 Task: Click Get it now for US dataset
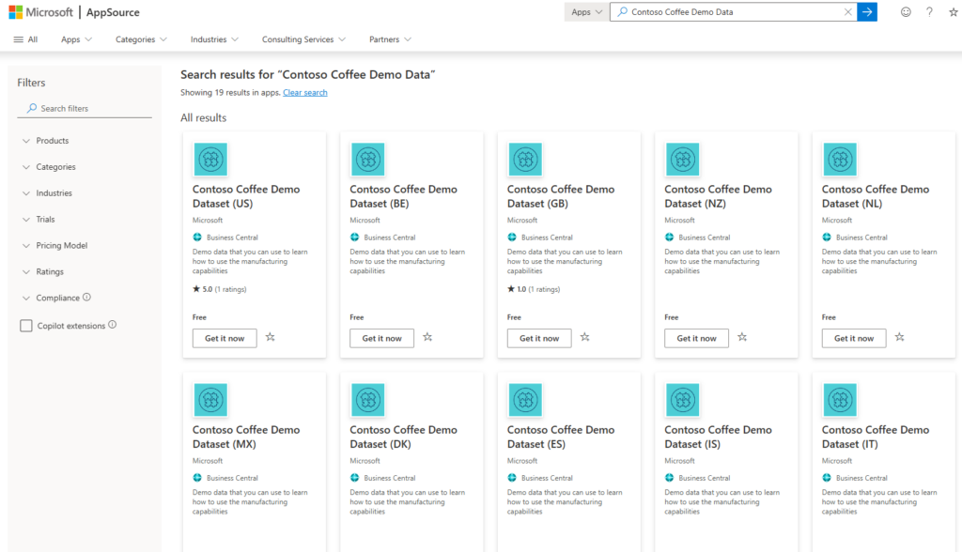coord(225,338)
